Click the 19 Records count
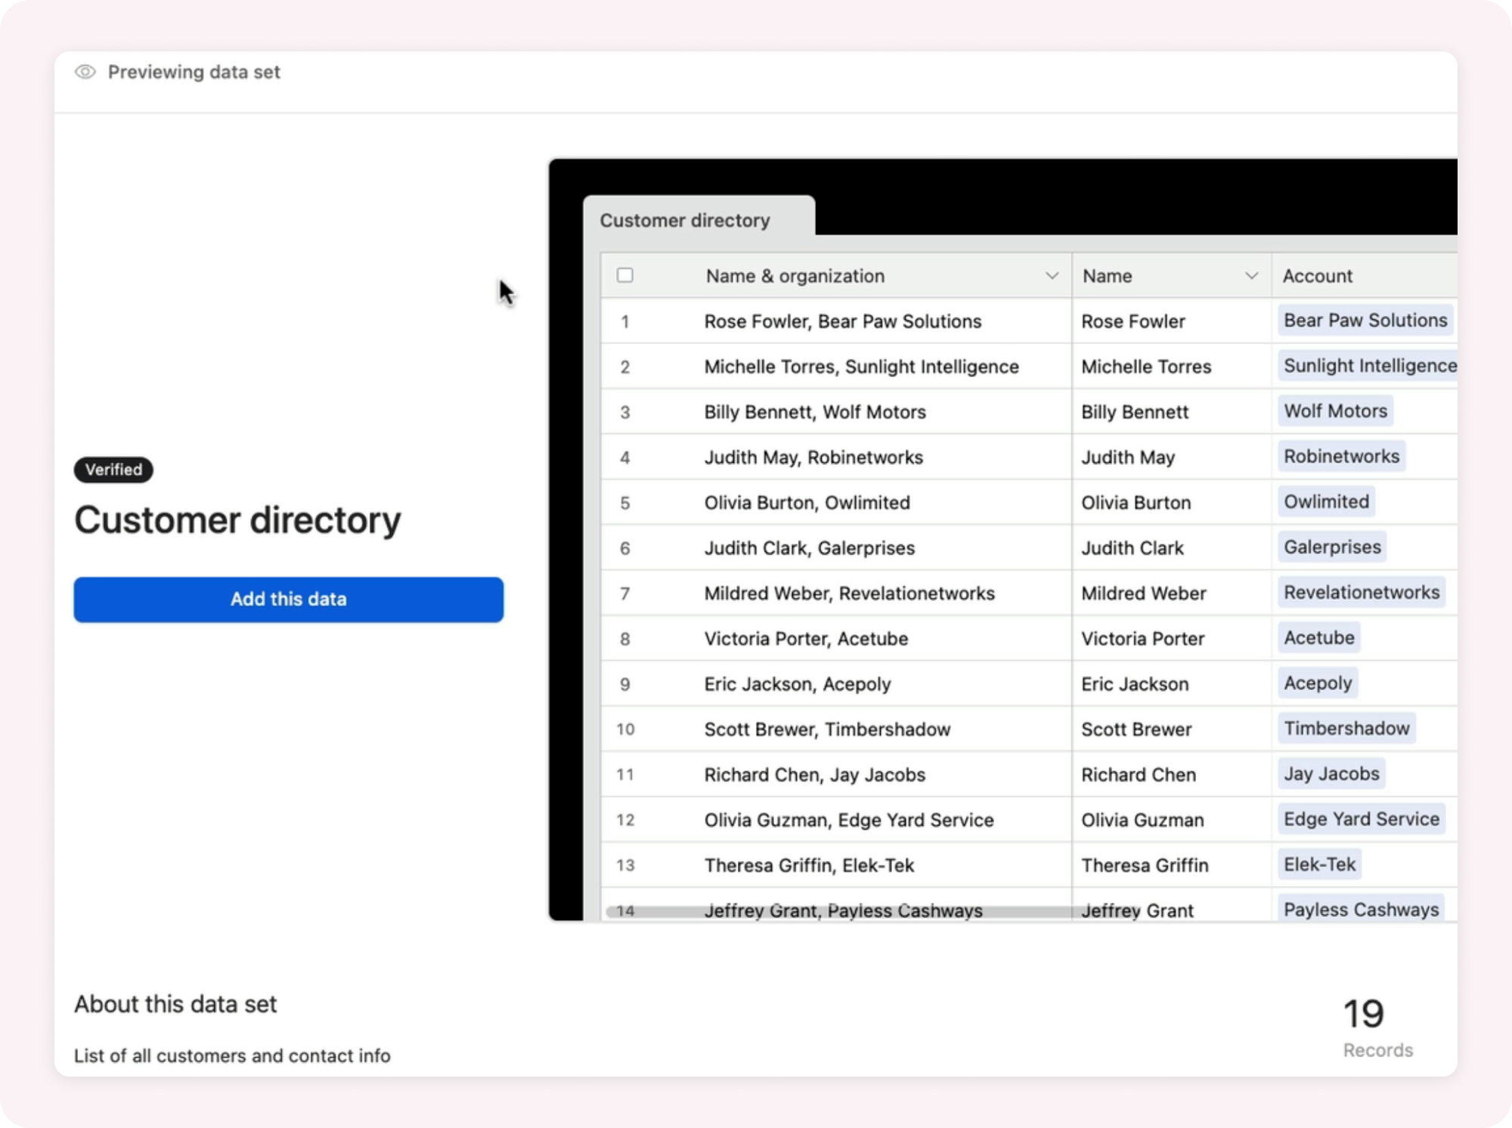1512x1128 pixels. [1365, 1014]
